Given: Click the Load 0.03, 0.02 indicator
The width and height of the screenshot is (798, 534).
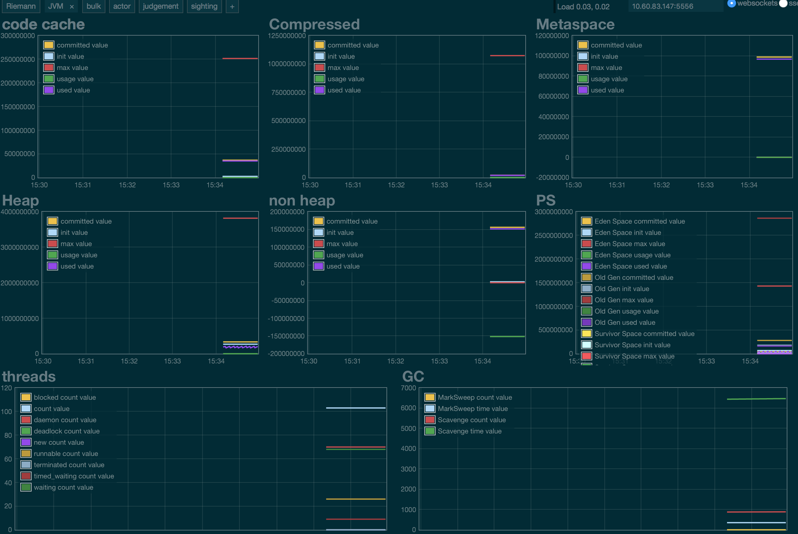Looking at the screenshot, I should coord(583,7).
